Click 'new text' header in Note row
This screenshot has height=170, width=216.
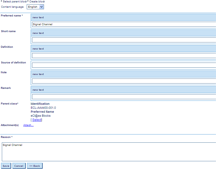(x=38, y=74)
